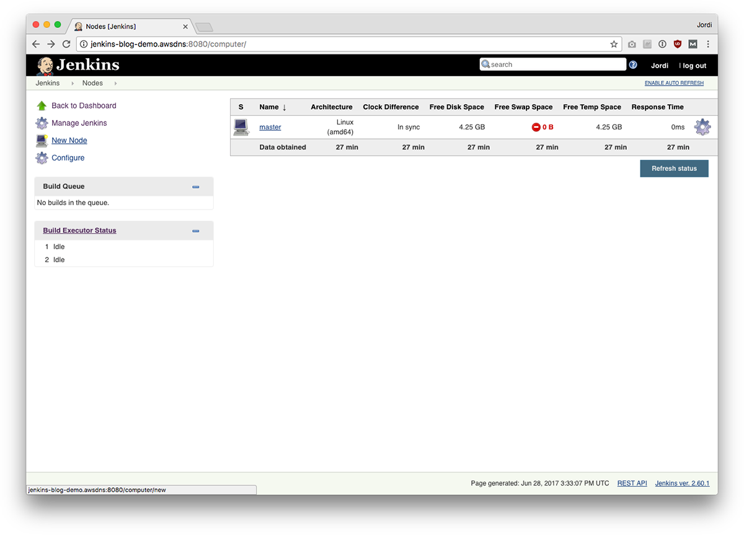Click the Free Temp Space column header
Image resolution: width=744 pixels, height=535 pixels.
[x=592, y=107]
